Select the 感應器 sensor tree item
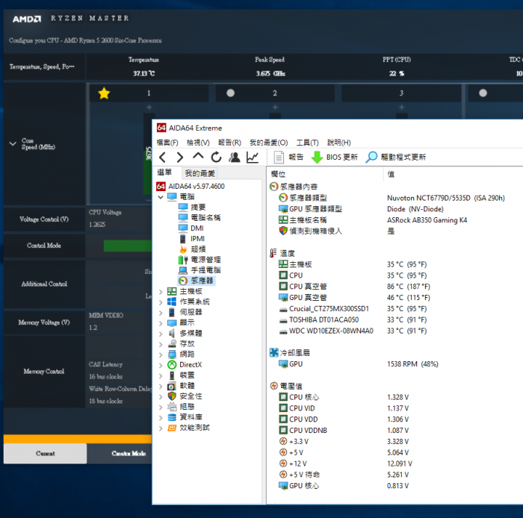523x518 pixels. click(196, 281)
